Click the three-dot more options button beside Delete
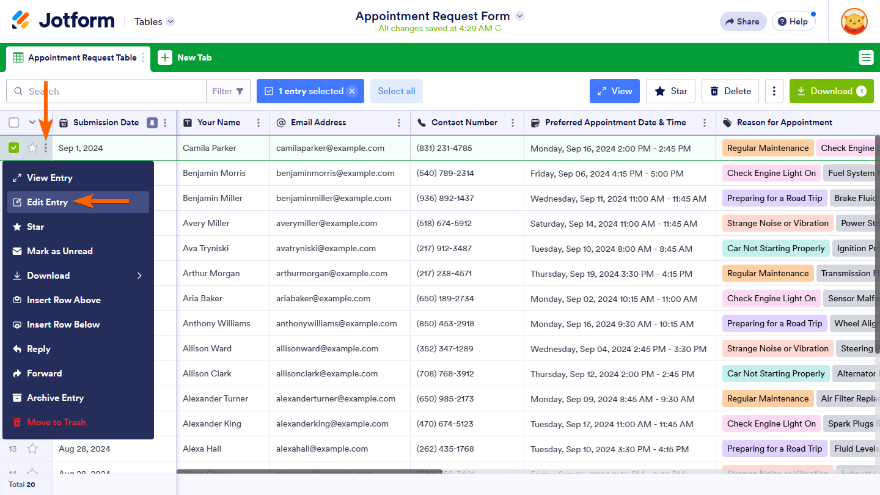 (x=774, y=91)
